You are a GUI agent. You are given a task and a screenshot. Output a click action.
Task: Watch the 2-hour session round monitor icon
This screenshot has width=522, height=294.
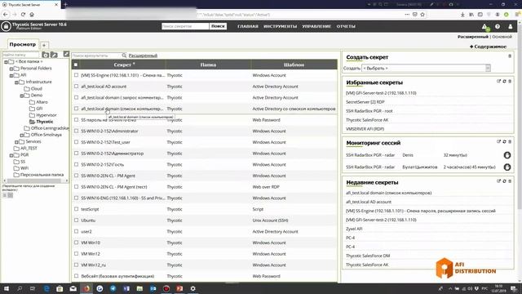click(507, 167)
